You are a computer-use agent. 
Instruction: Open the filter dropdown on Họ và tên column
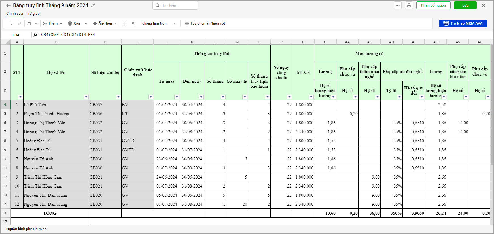(86, 97)
